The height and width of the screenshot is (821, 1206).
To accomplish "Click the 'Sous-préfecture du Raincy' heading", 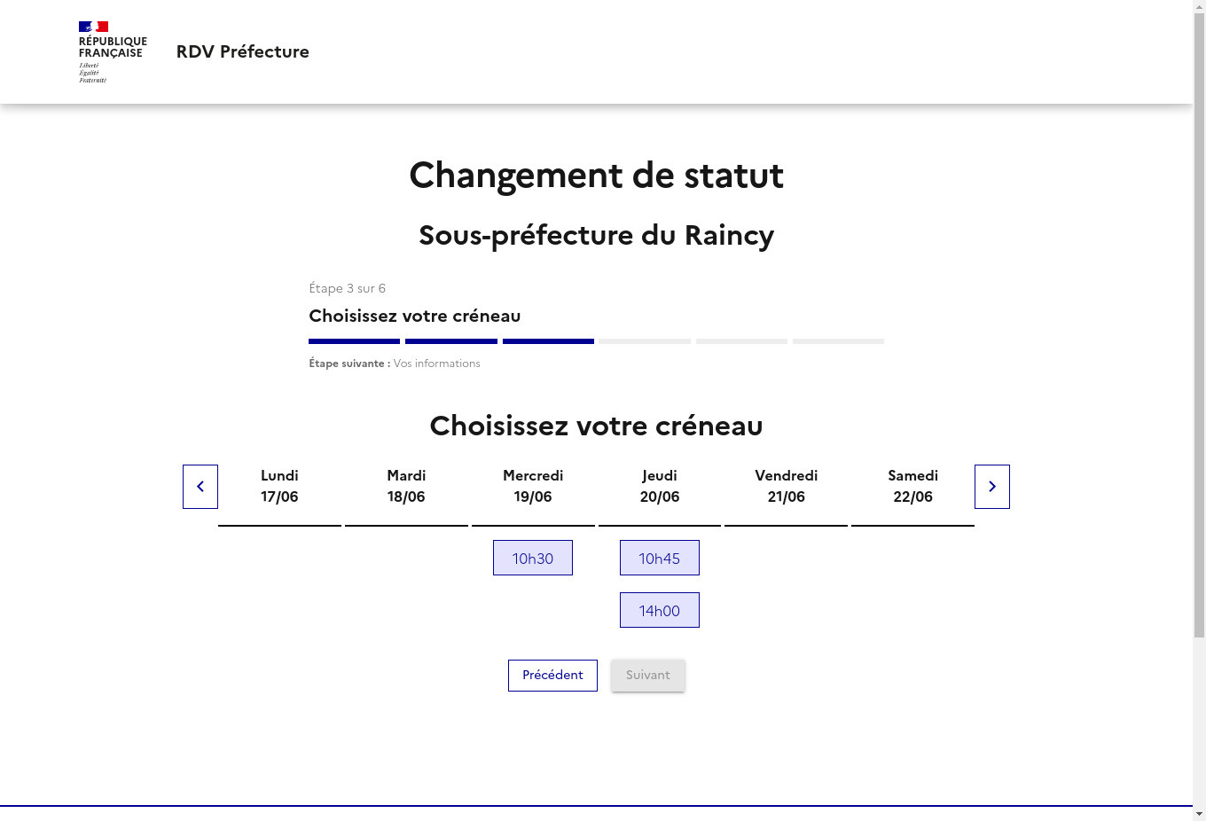I will [596, 235].
